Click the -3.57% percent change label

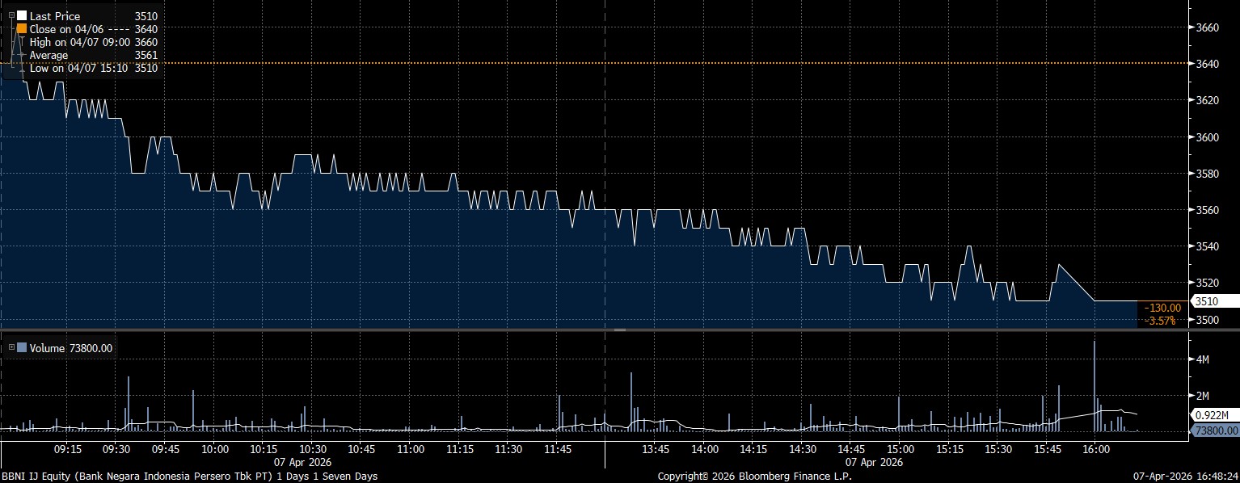(1163, 321)
